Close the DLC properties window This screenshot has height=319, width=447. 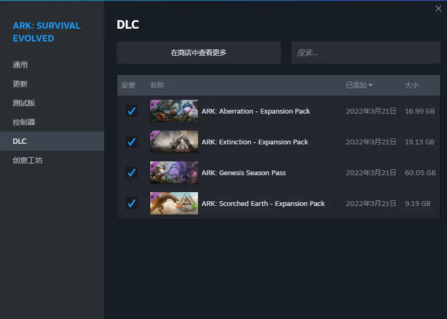point(439,8)
